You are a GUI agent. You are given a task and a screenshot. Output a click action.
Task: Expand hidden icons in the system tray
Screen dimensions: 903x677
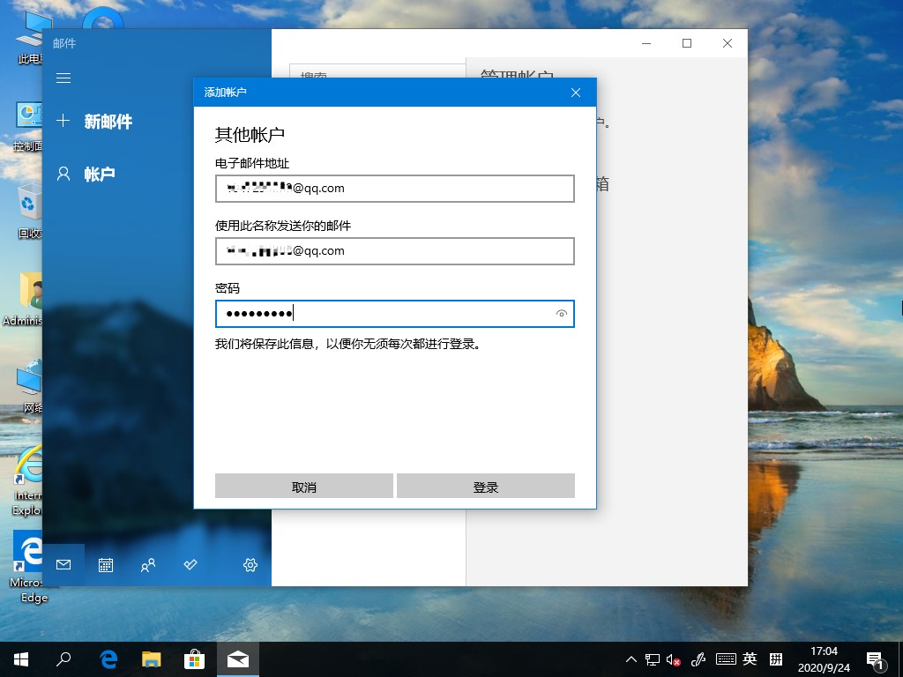[631, 658]
